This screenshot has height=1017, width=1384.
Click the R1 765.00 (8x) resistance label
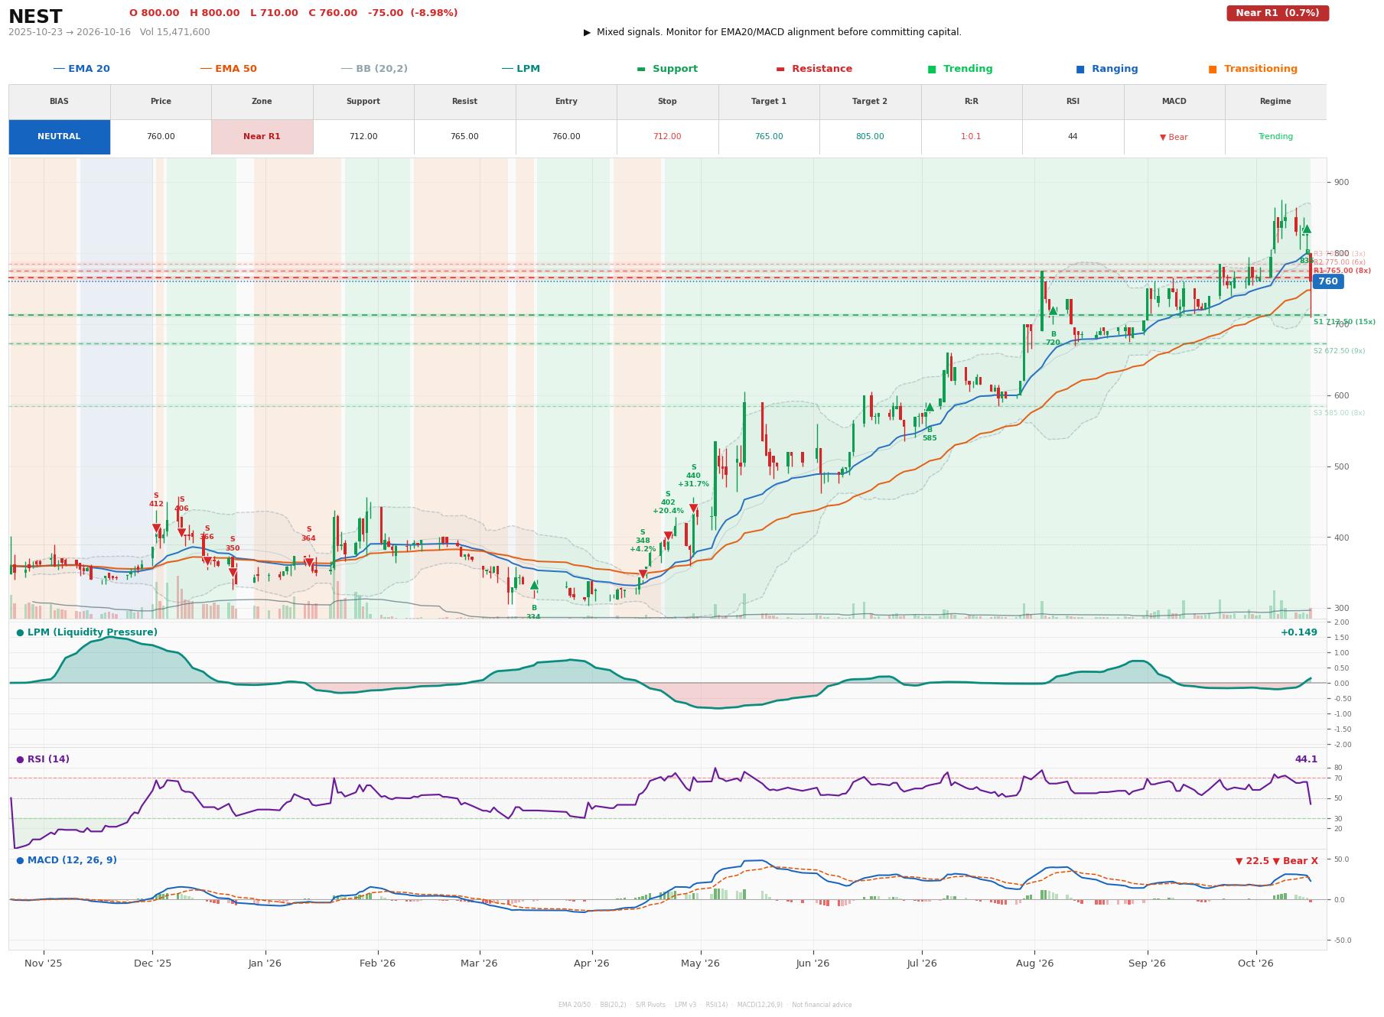(x=1342, y=271)
